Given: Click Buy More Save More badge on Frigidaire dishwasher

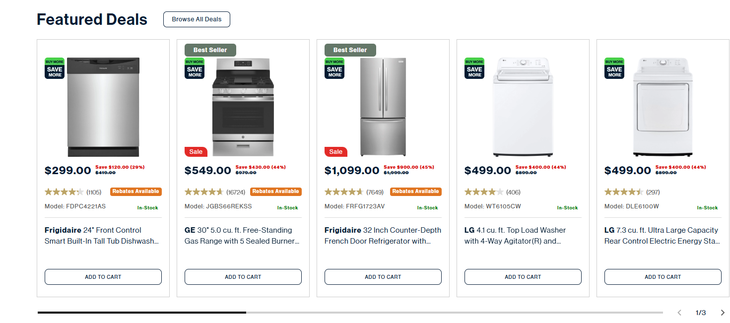Looking at the screenshot, I should (x=55, y=68).
